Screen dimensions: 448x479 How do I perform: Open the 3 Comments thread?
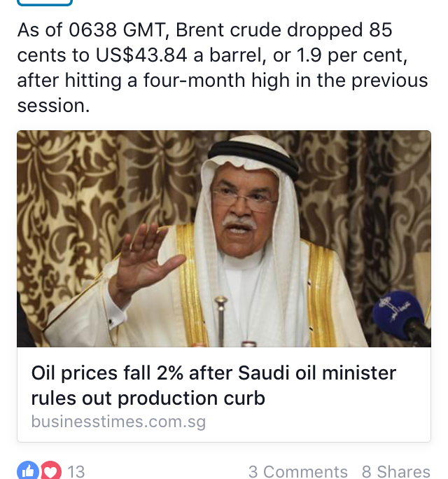pos(297,471)
